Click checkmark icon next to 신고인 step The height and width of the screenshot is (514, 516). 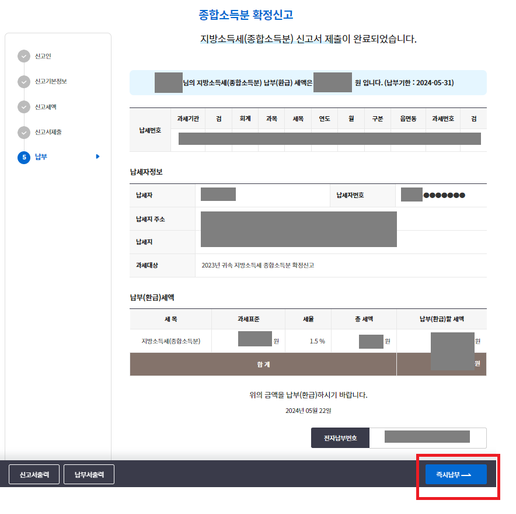tap(23, 57)
